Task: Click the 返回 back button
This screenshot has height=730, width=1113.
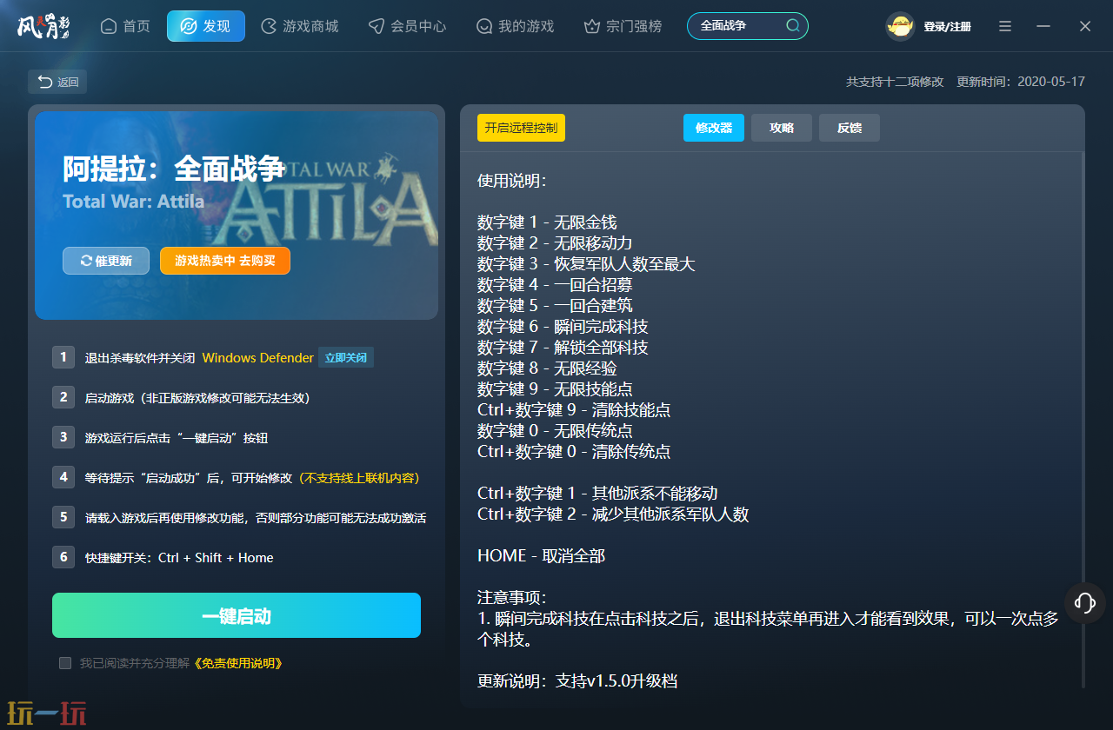Action: [x=57, y=82]
